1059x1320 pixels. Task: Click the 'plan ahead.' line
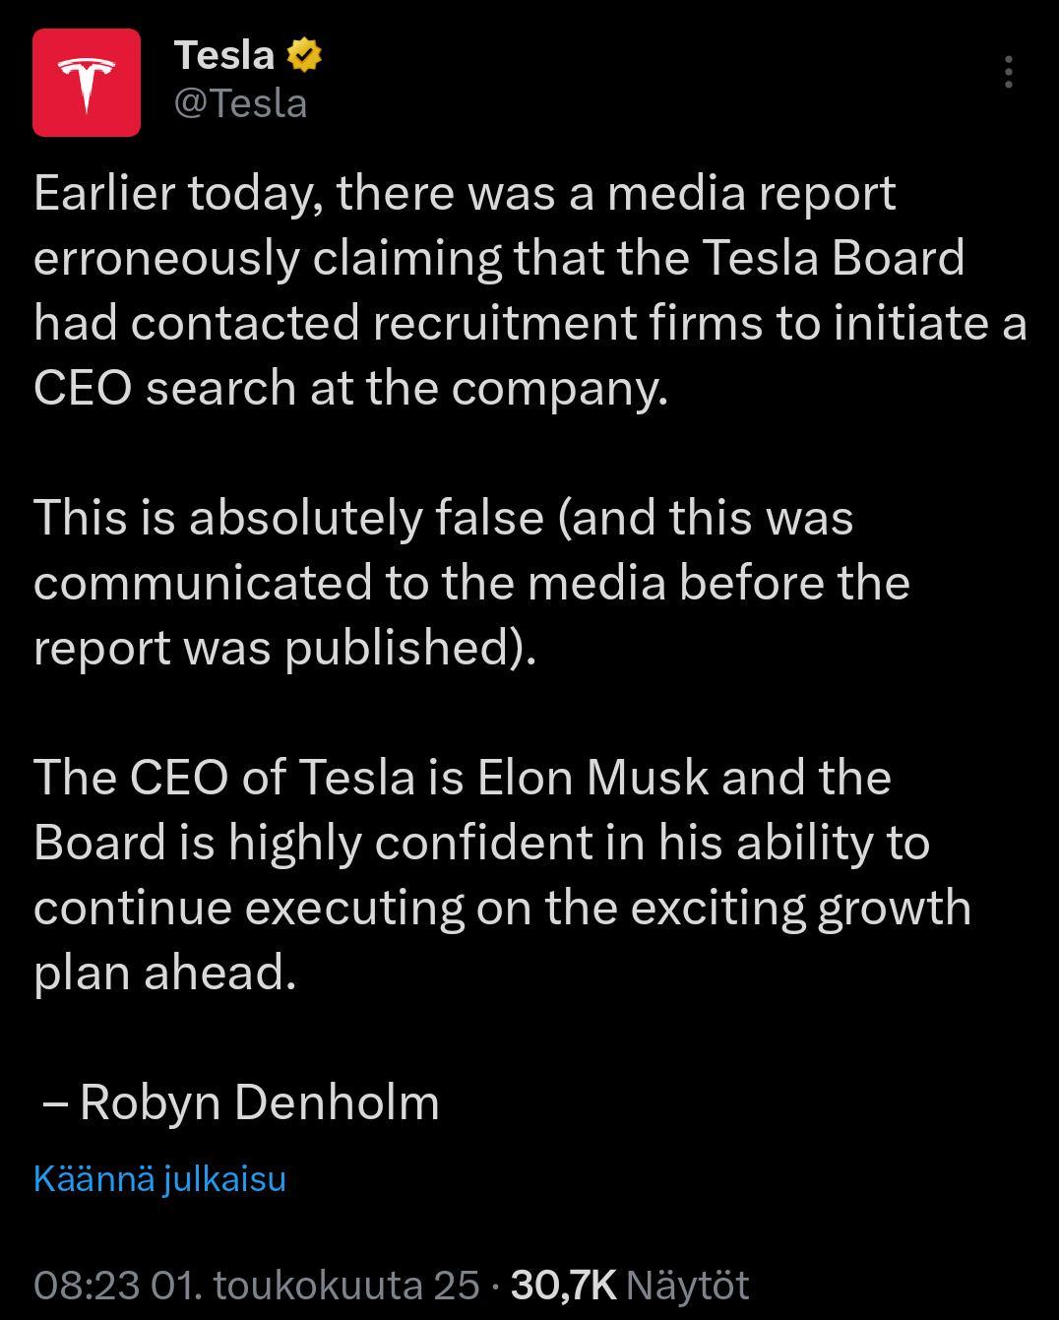click(x=165, y=974)
